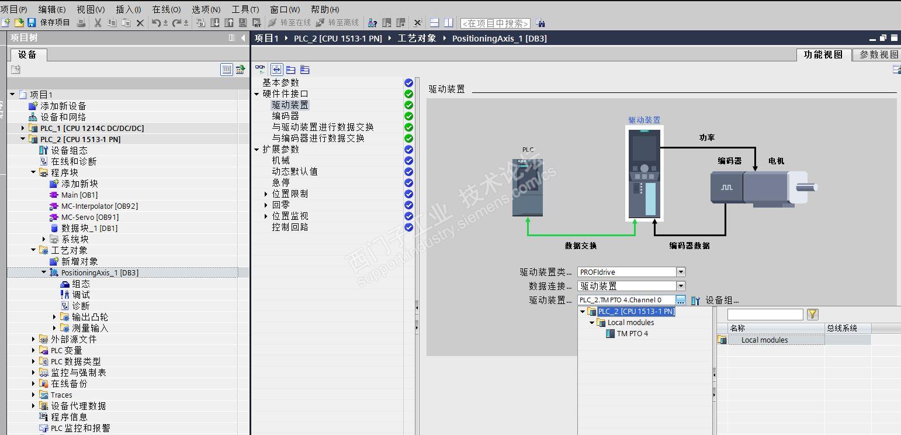Select Main [OB1] block
Image resolution: width=901 pixels, height=435 pixels.
[x=79, y=195]
